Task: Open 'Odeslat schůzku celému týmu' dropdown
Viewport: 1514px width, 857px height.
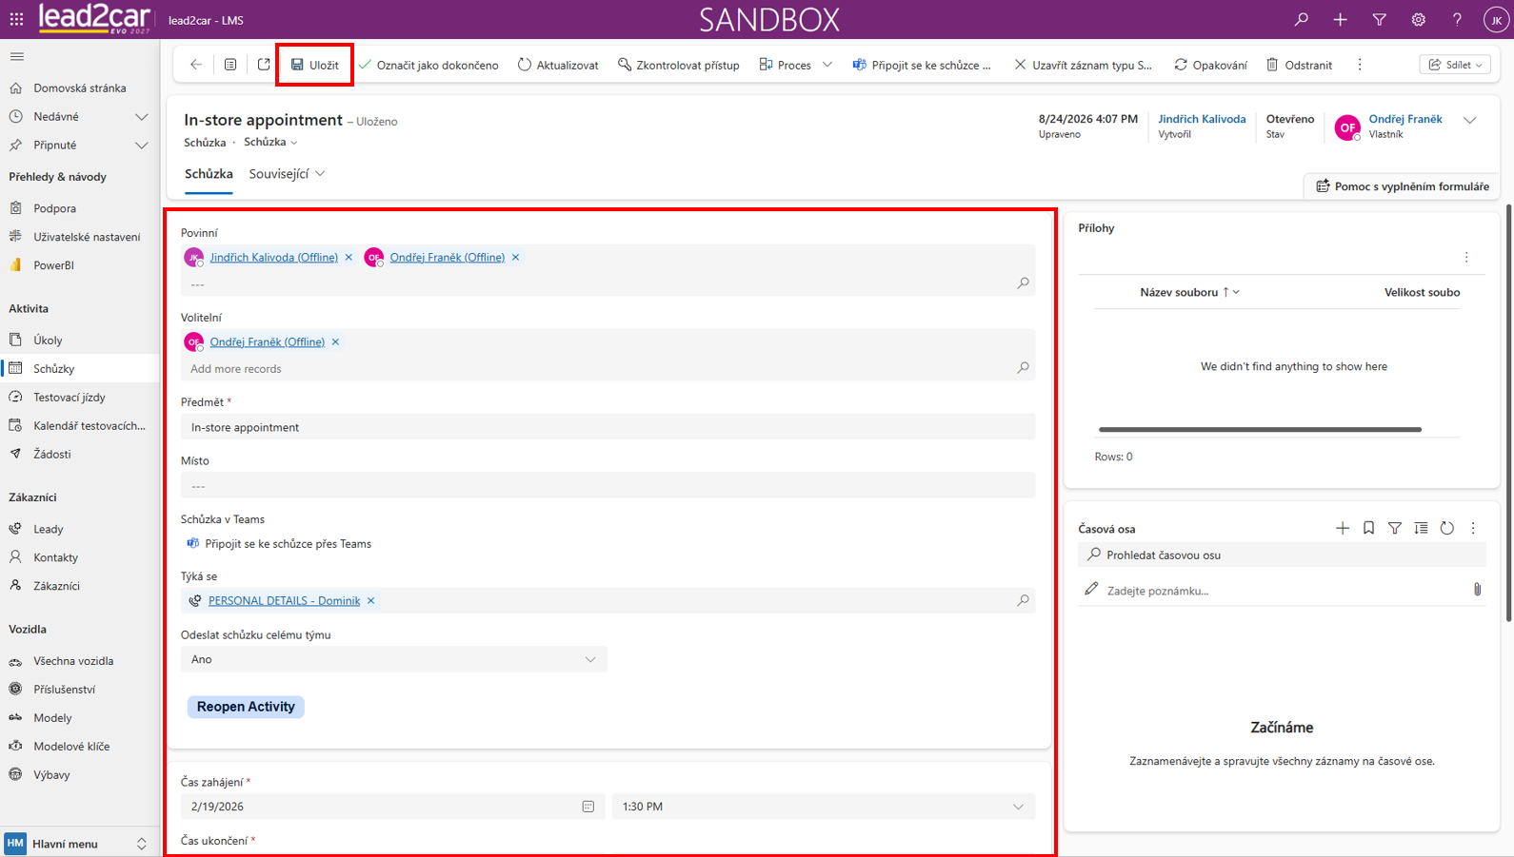Action: (x=394, y=659)
